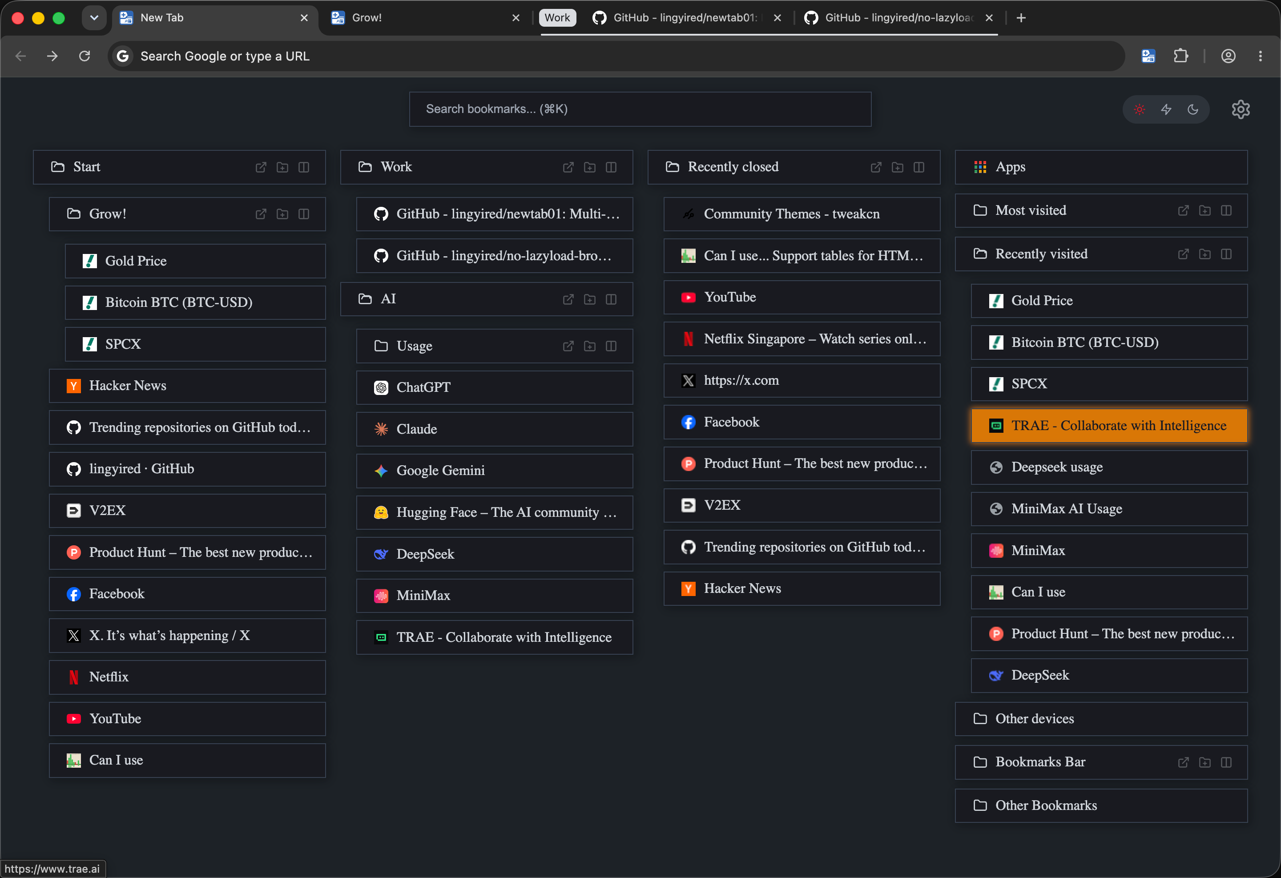Screen dimensions: 1281x878
Task: Collapse the AI folder
Action: pyautogui.click(x=487, y=299)
